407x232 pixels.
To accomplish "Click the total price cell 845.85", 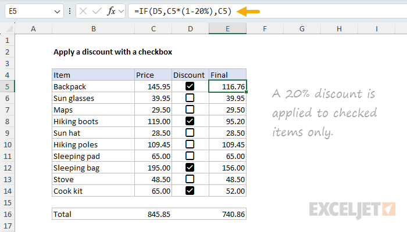I will pos(153,214).
